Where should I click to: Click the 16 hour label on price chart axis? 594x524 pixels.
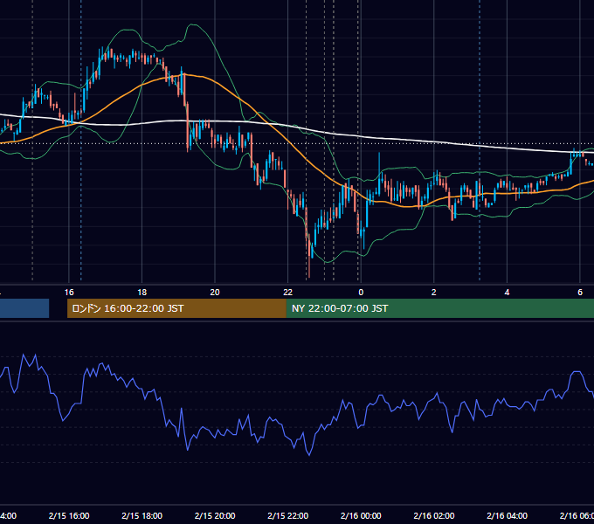pyautogui.click(x=69, y=293)
